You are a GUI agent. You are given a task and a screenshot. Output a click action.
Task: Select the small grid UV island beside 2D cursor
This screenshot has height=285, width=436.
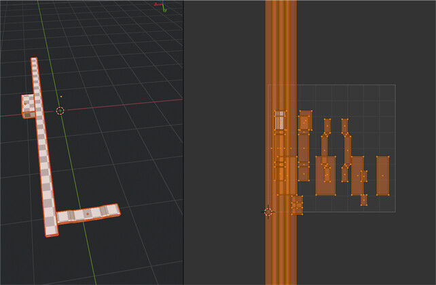point(297,205)
